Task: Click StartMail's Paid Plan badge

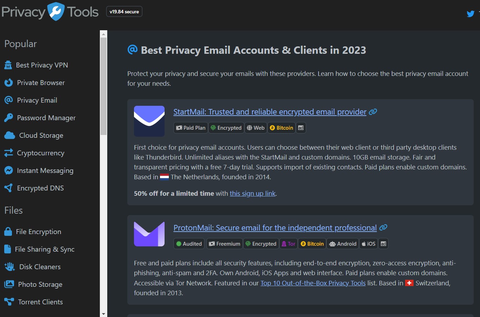Action: [191, 128]
